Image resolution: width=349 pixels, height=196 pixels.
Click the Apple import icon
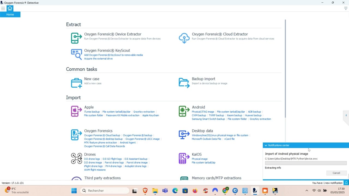tap(76, 111)
